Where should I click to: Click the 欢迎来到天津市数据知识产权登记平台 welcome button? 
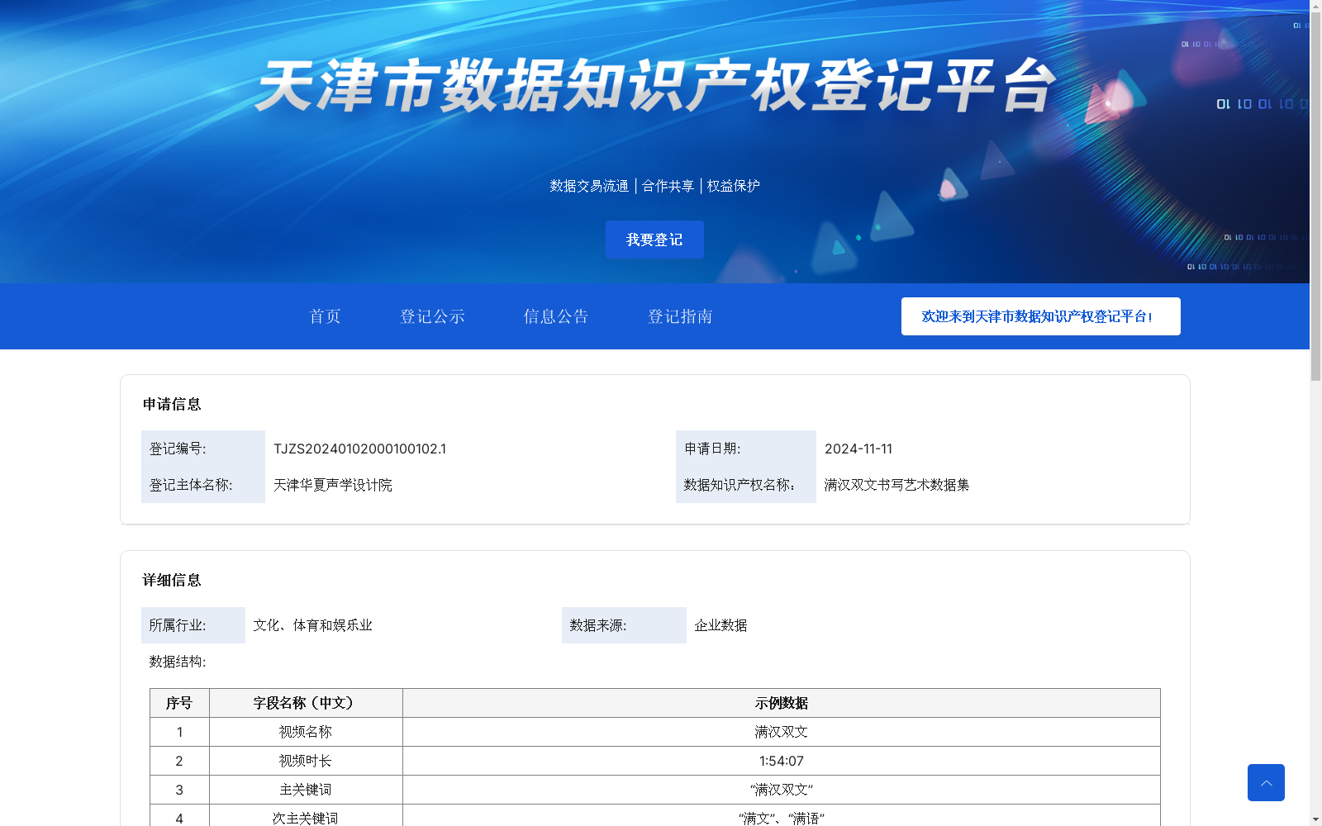click(1041, 316)
